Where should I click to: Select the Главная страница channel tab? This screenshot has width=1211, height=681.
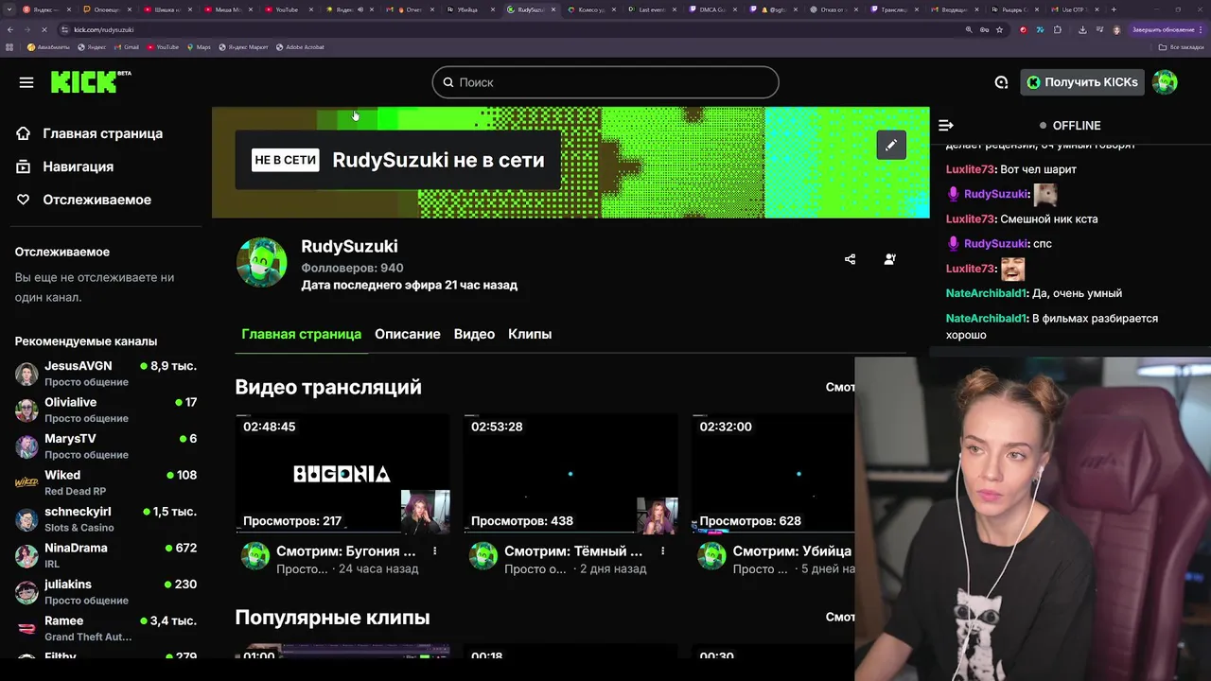click(x=301, y=334)
